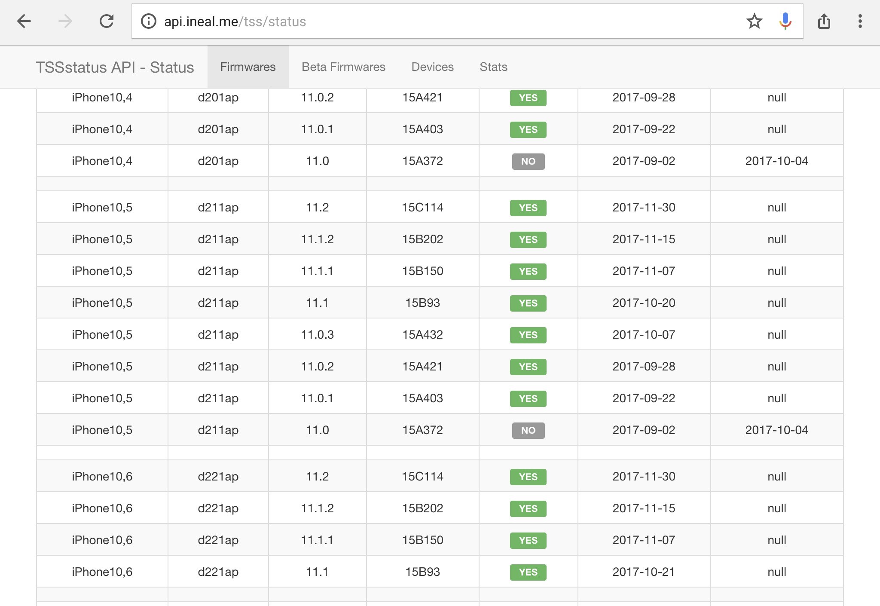Open site info icon in the address bar
The width and height of the screenshot is (880, 606).
[x=149, y=21]
